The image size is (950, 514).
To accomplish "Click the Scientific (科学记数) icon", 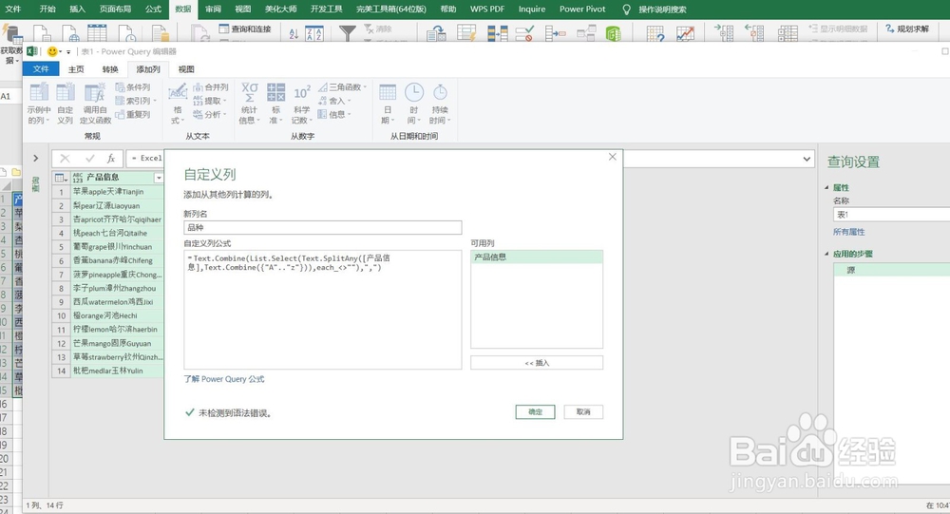I will [302, 93].
